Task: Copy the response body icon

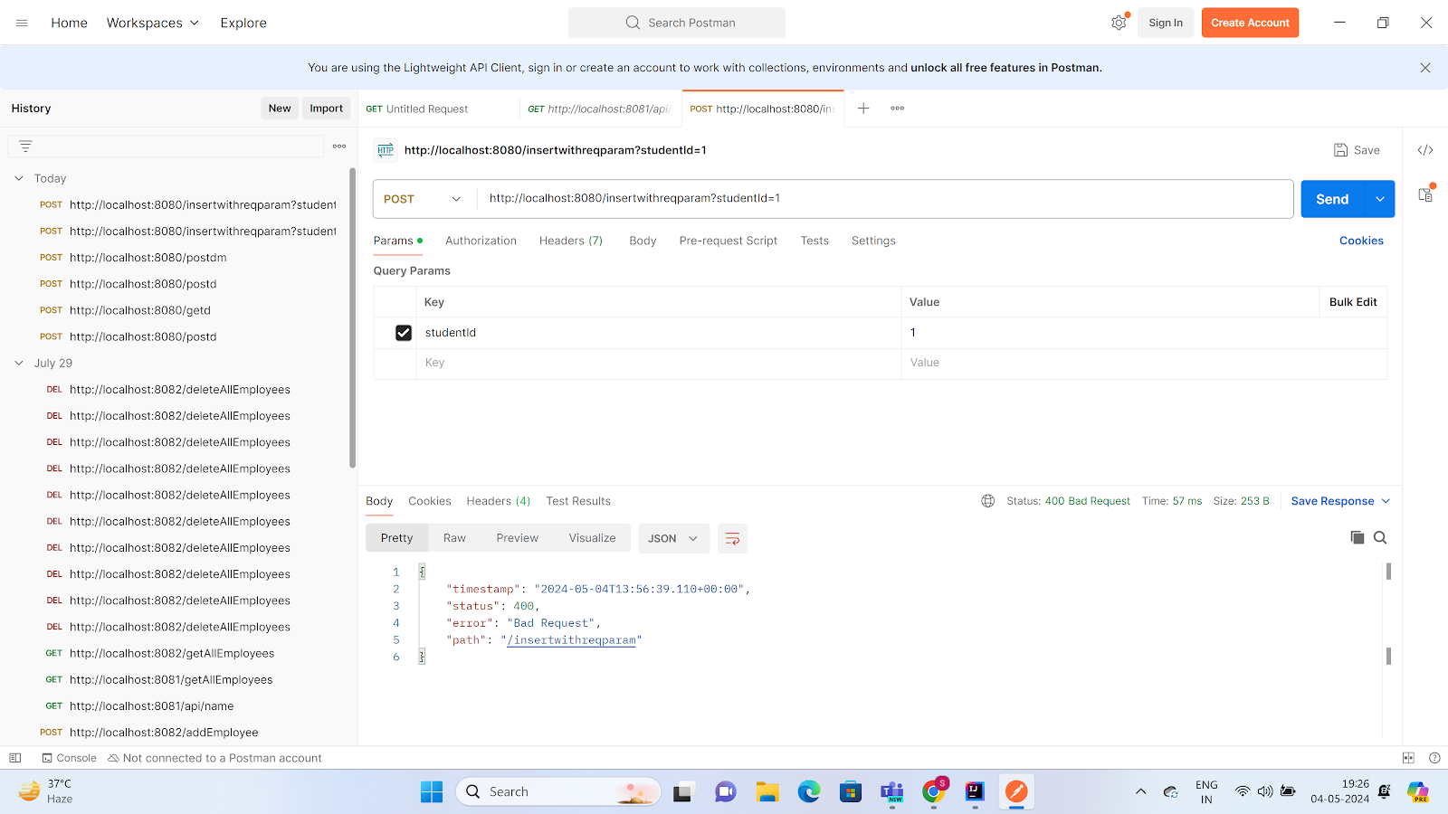Action: tap(1357, 537)
